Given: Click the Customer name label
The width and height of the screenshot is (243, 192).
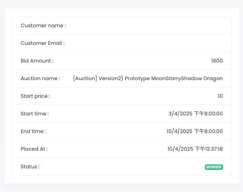Looking at the screenshot, I should (43, 26).
